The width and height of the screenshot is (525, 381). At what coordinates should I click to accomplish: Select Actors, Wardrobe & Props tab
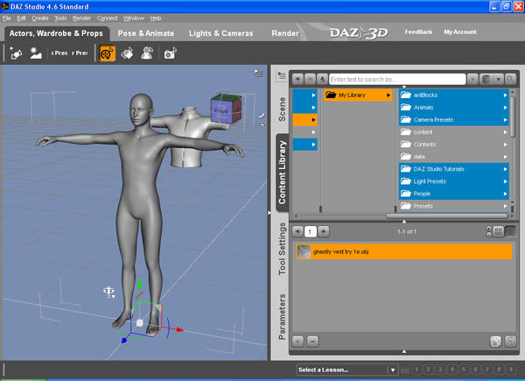(56, 33)
